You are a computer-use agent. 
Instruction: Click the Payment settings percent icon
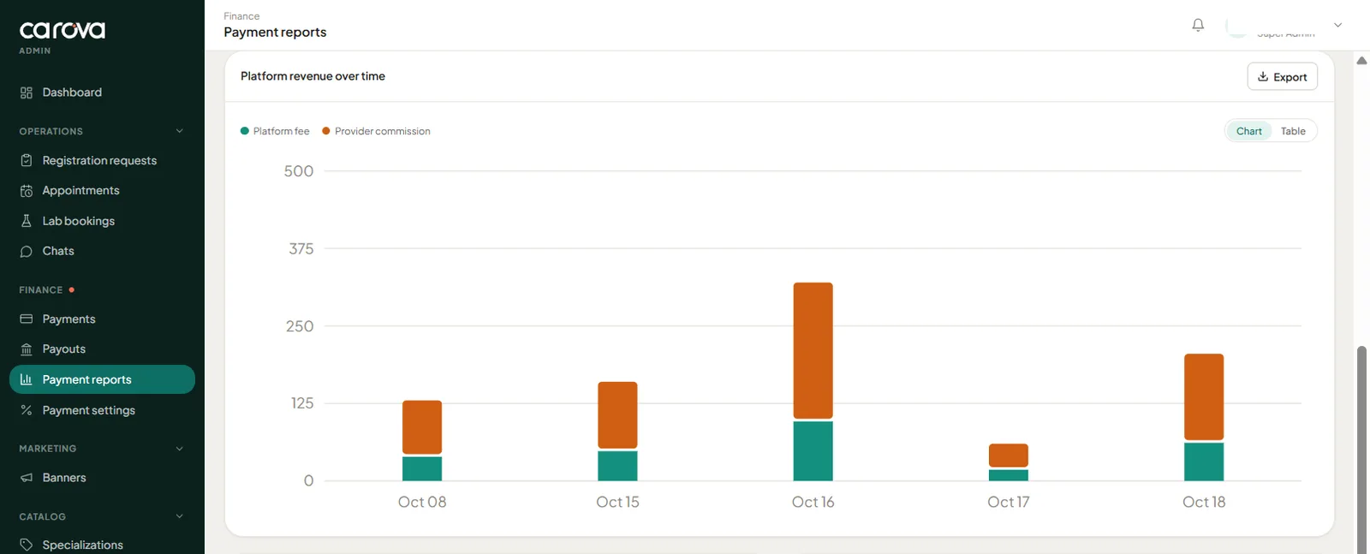point(27,410)
